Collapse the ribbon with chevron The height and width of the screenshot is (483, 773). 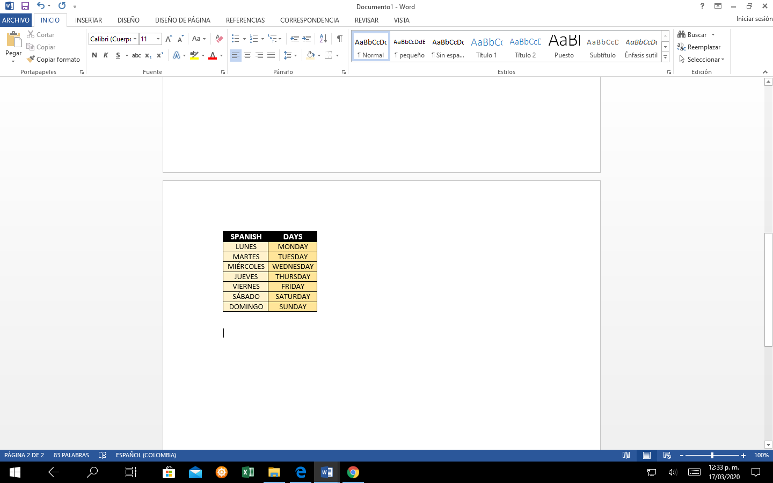(x=765, y=72)
